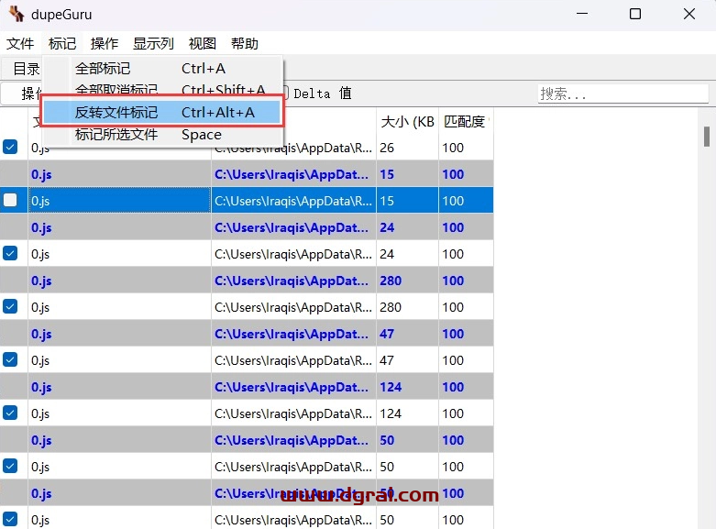716x529 pixels.
Task: Check the selected 0.js row with size 15
Action: point(10,200)
